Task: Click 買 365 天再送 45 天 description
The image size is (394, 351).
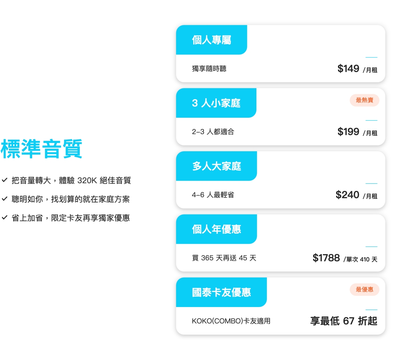Action: click(224, 258)
